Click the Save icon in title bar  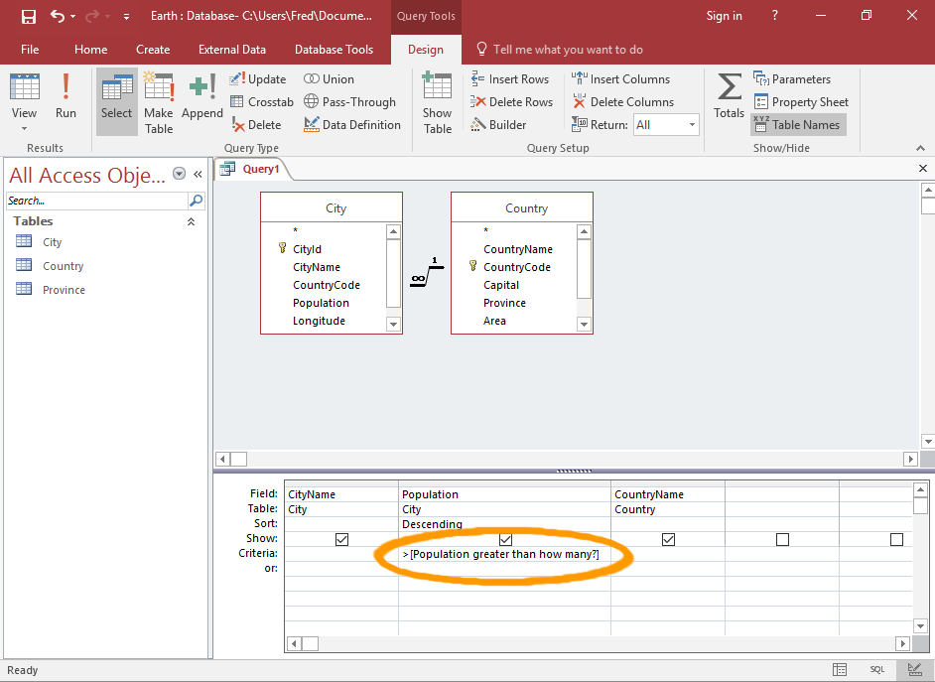tap(29, 16)
